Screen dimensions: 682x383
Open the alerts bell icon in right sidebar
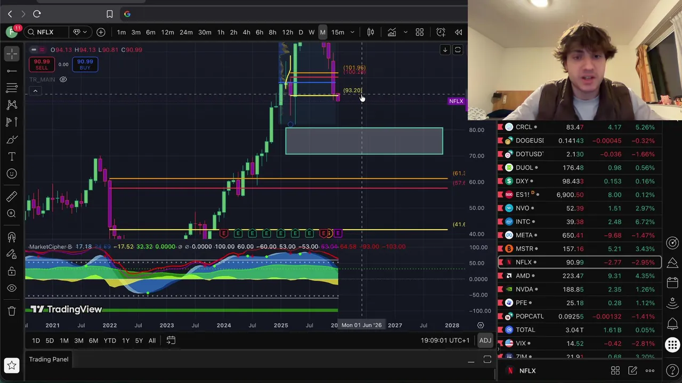(672, 323)
